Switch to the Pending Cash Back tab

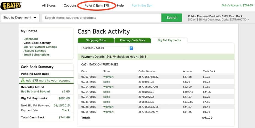click(x=132, y=40)
